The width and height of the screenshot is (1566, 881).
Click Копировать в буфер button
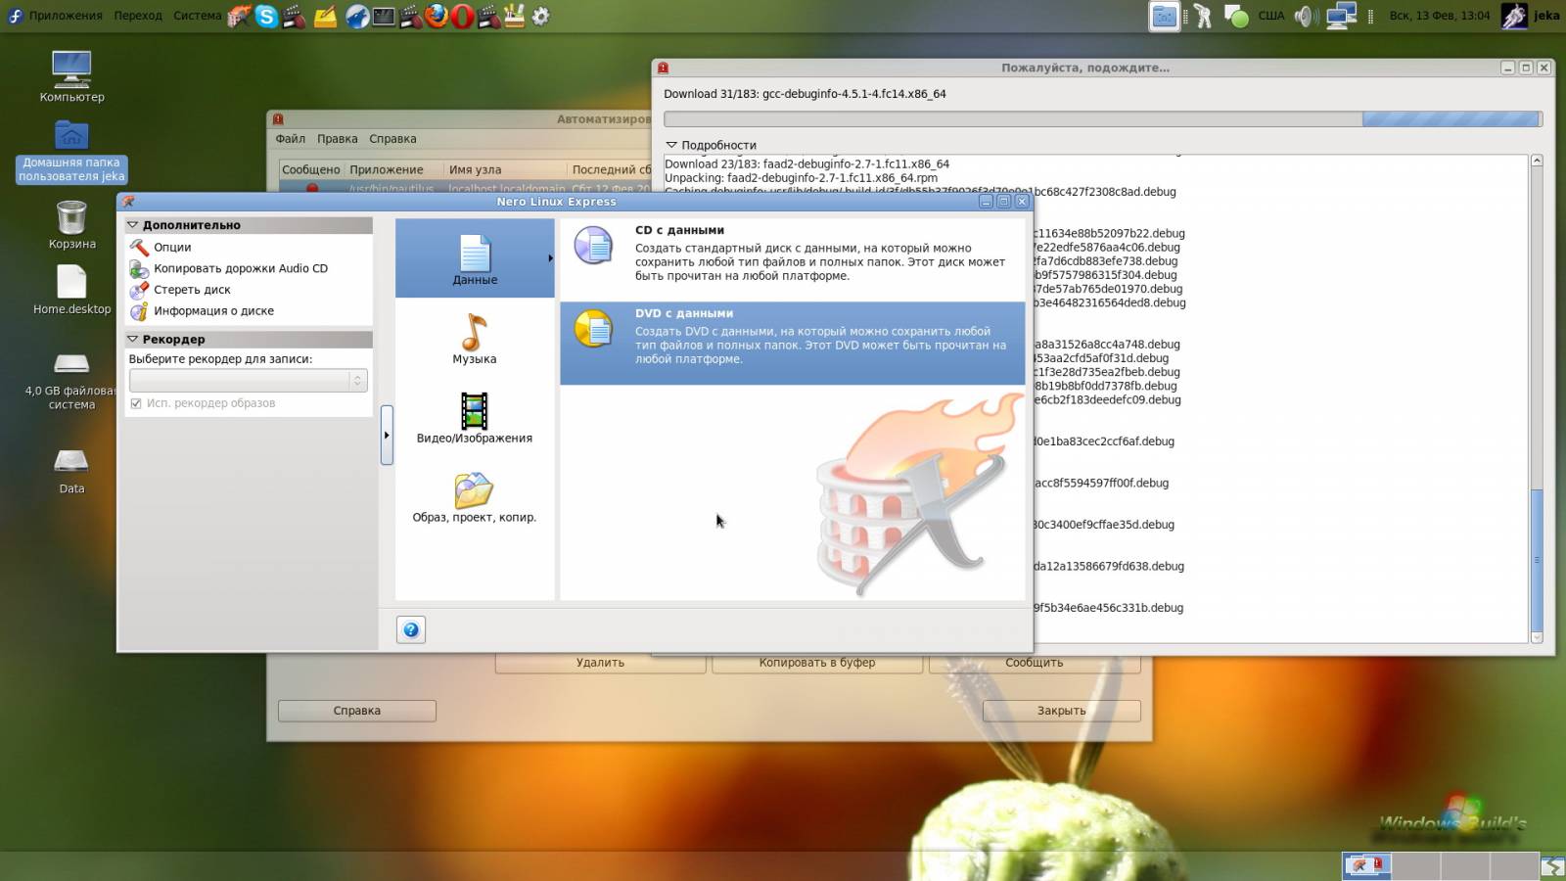817,663
